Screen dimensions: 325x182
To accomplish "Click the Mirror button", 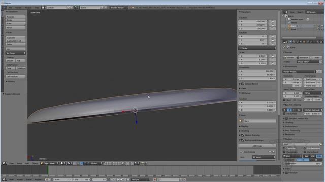I will point(16,27).
